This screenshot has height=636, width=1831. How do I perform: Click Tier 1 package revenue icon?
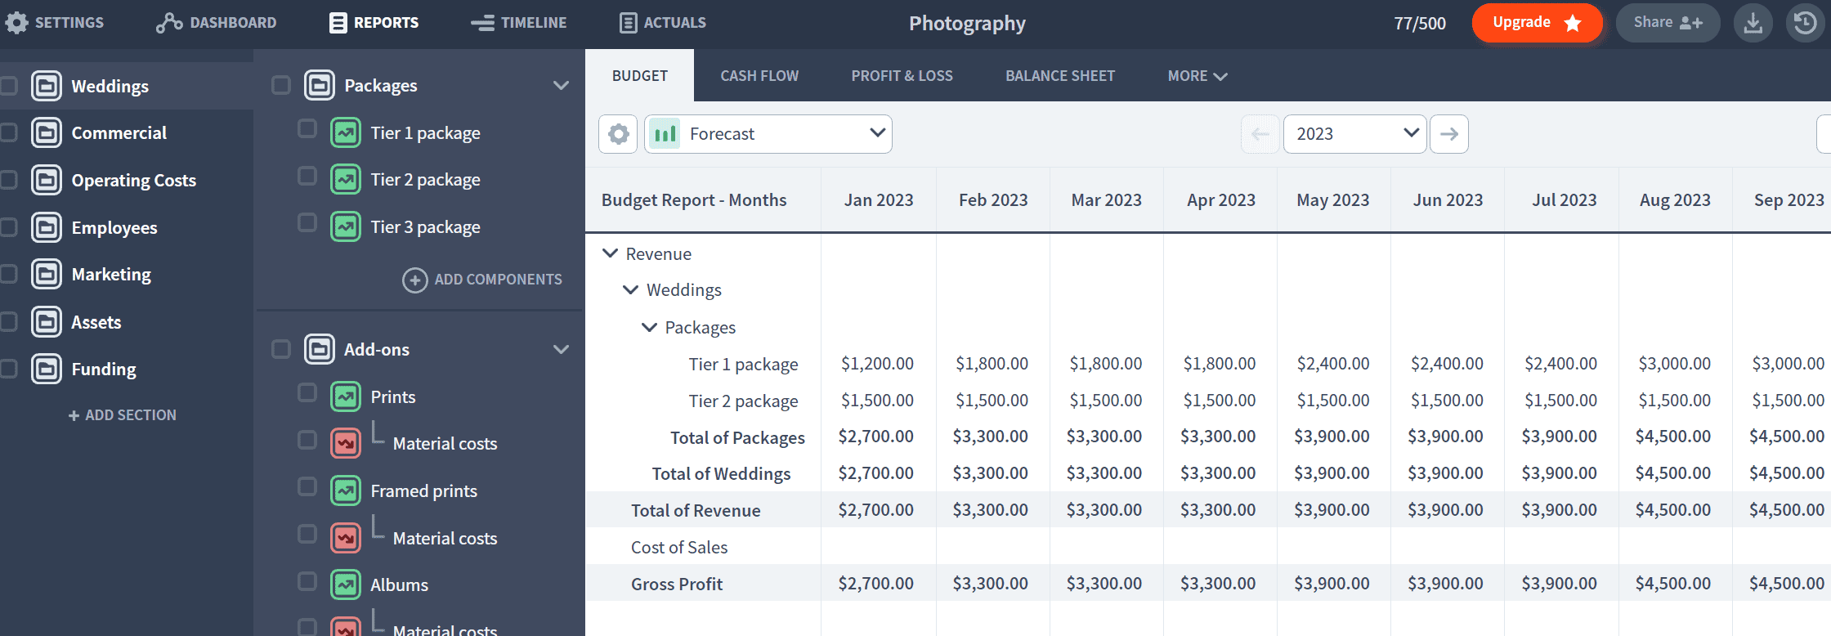pyautogui.click(x=346, y=132)
